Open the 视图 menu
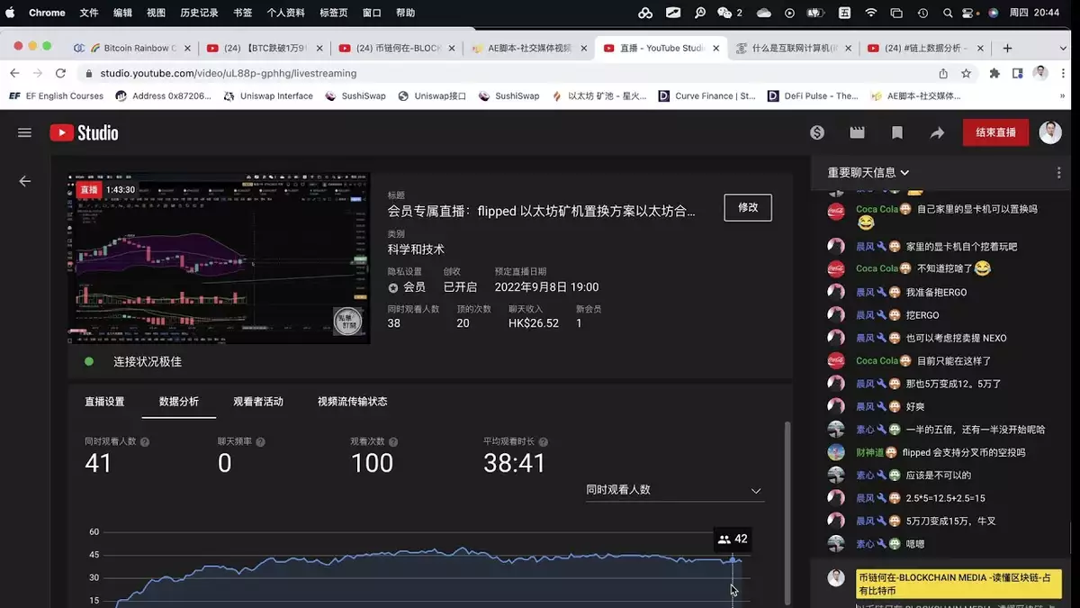 [x=156, y=13]
